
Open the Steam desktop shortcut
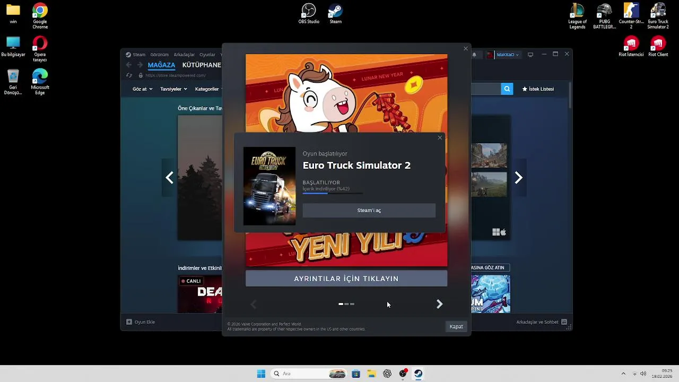coord(335,14)
